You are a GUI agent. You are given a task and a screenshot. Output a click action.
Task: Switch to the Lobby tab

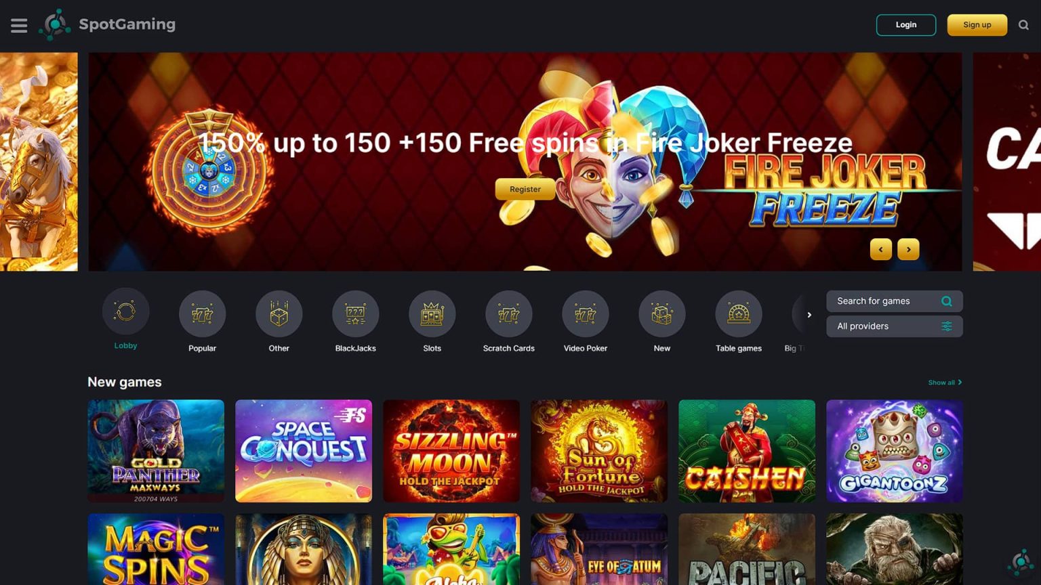tap(125, 319)
